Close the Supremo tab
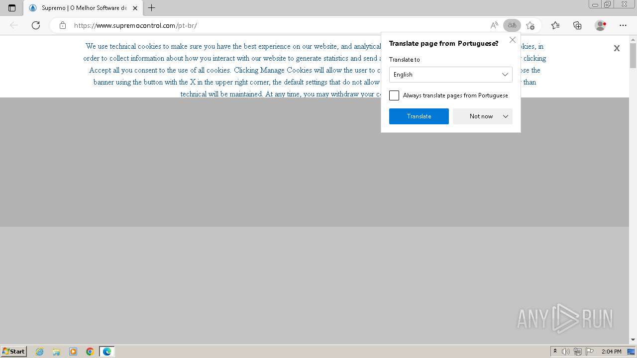 [135, 8]
